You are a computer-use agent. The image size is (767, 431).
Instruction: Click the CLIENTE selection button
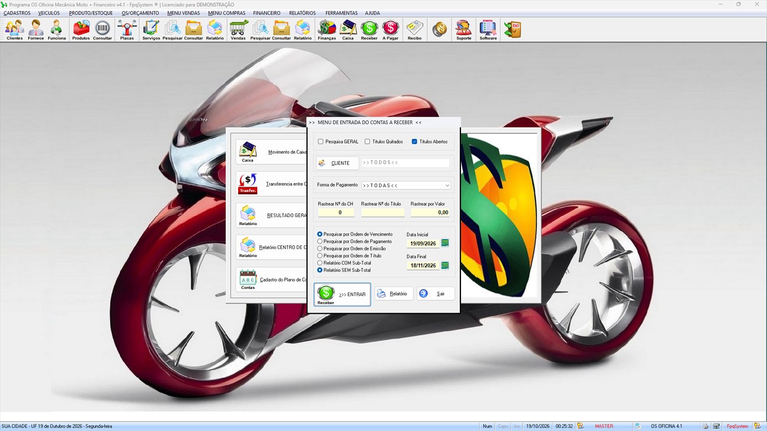(x=337, y=163)
